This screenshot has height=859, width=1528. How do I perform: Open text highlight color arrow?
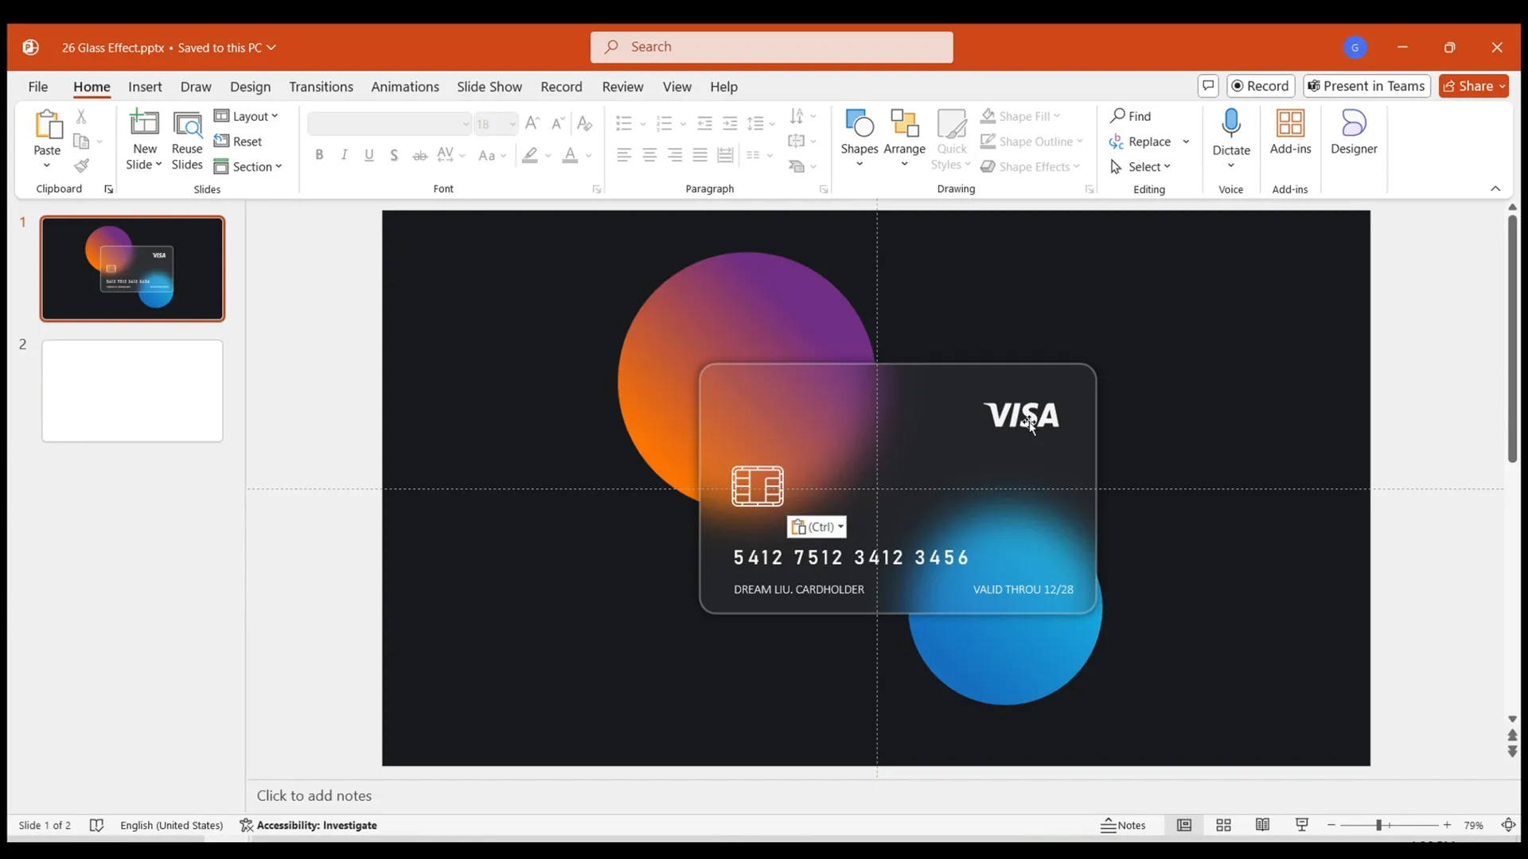(548, 155)
